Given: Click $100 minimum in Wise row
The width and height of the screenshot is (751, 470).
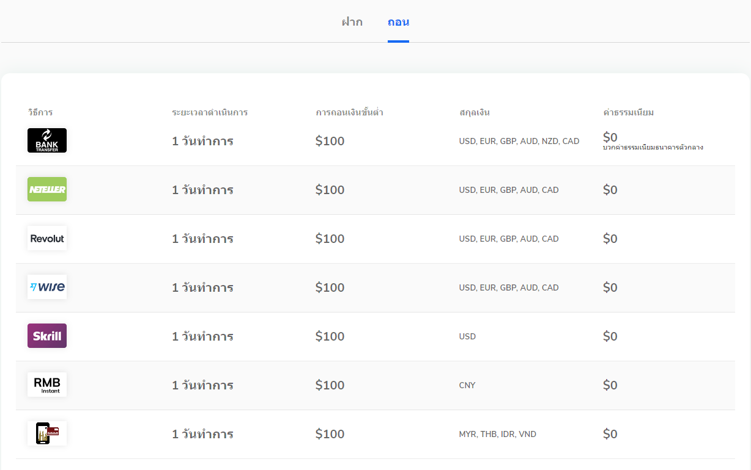Looking at the screenshot, I should (330, 287).
